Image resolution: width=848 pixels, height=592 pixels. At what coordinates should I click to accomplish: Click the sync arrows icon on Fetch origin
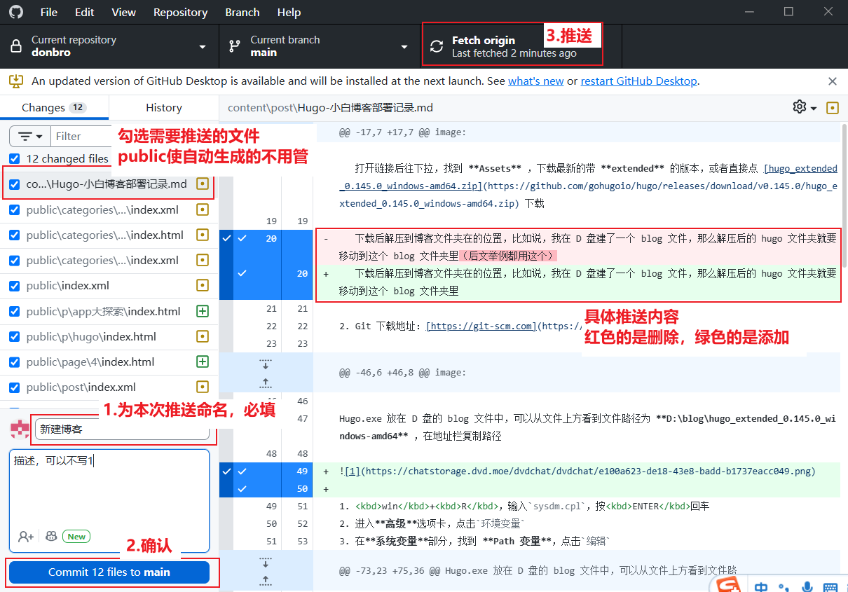pyautogui.click(x=437, y=46)
